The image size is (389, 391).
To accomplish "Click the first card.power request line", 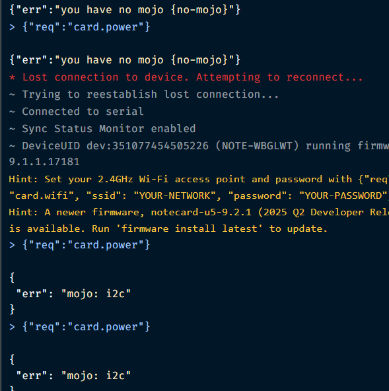I will (79, 27).
